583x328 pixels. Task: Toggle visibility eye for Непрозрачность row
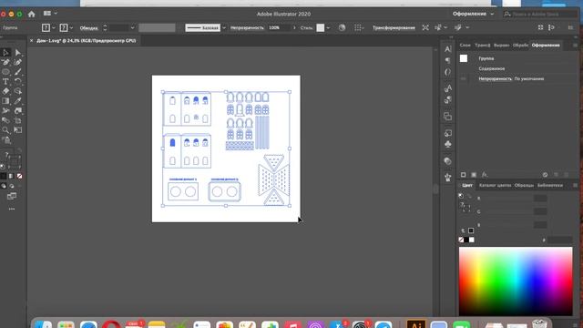(x=464, y=79)
